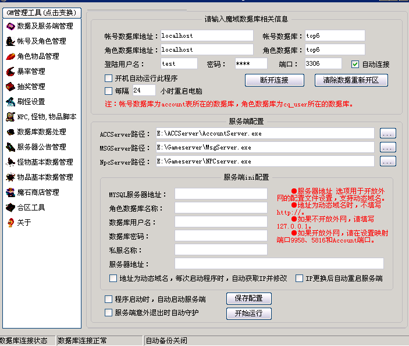Focus the 帐号数据库 name field
The height and width of the screenshot is (346, 409).
point(335,35)
